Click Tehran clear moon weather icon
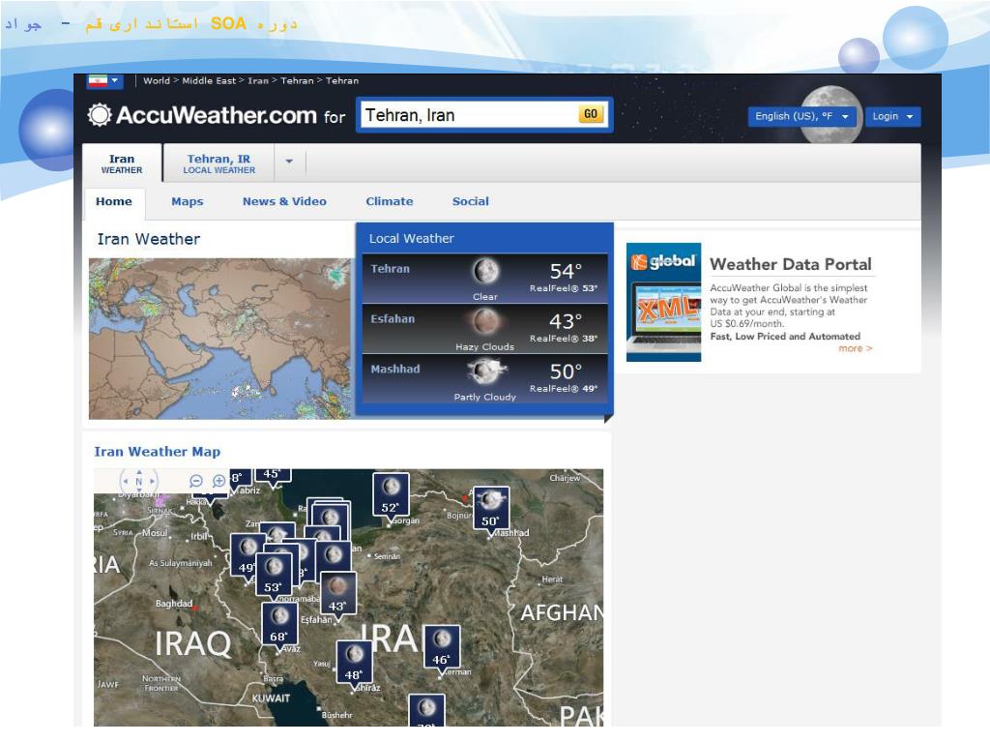Image resolution: width=990 pixels, height=743 pixels. 485,272
